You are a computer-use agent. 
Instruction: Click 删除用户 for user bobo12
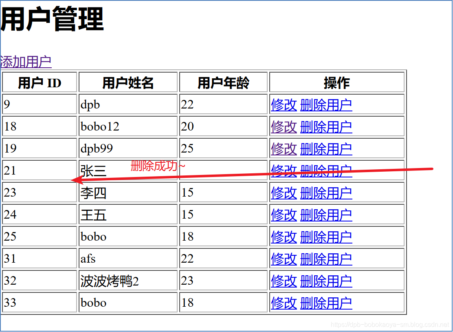pos(326,126)
